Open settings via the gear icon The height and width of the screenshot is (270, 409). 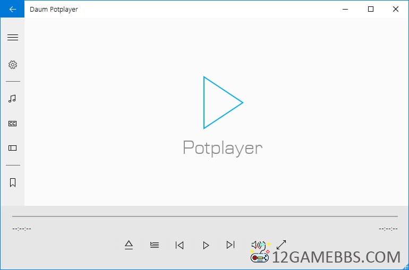13,65
